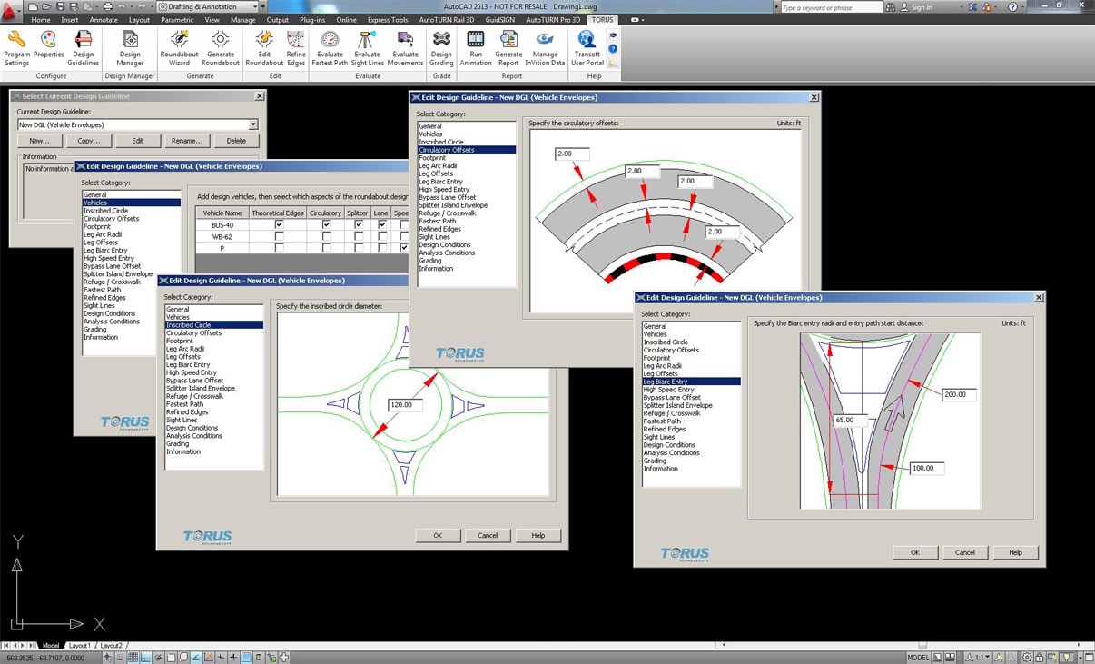Viewport: 1095px width, 664px height.
Task: Enable Circulatory checkbox for WB-62
Action: pyautogui.click(x=326, y=236)
